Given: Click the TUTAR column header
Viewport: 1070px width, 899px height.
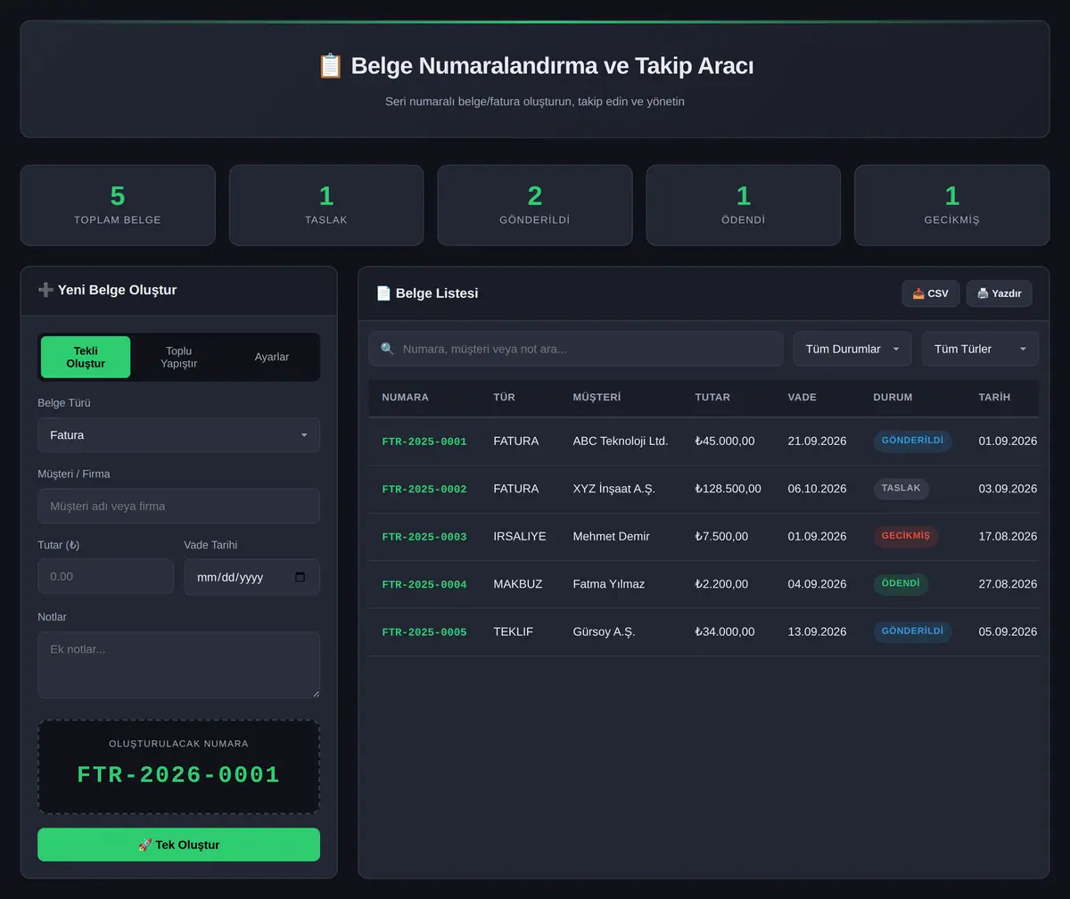Looking at the screenshot, I should pyautogui.click(x=712, y=397).
